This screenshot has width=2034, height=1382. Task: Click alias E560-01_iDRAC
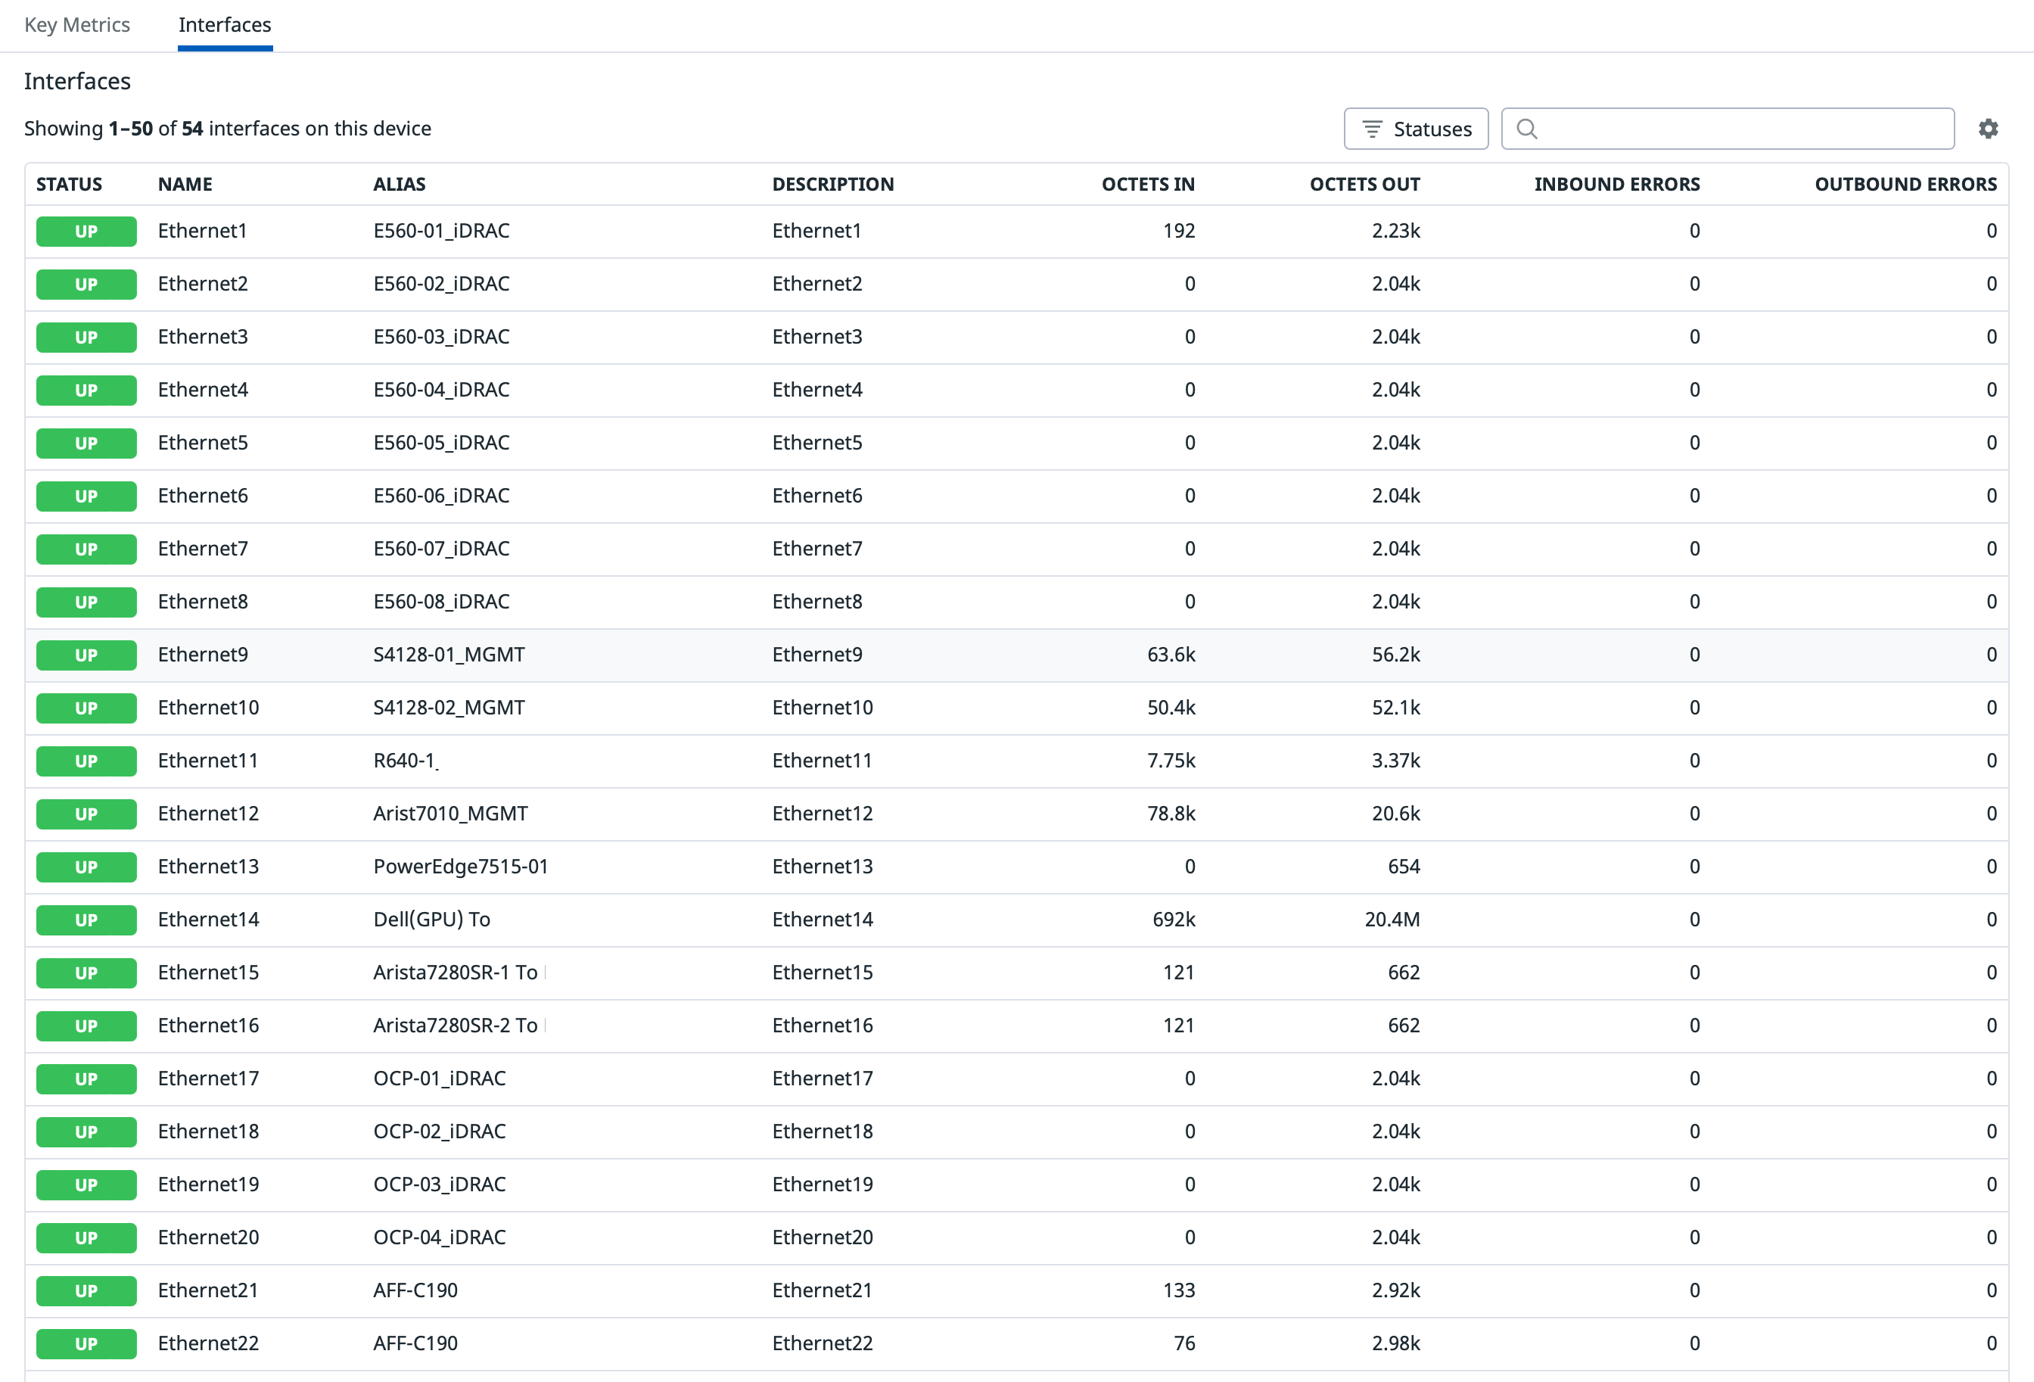click(441, 230)
